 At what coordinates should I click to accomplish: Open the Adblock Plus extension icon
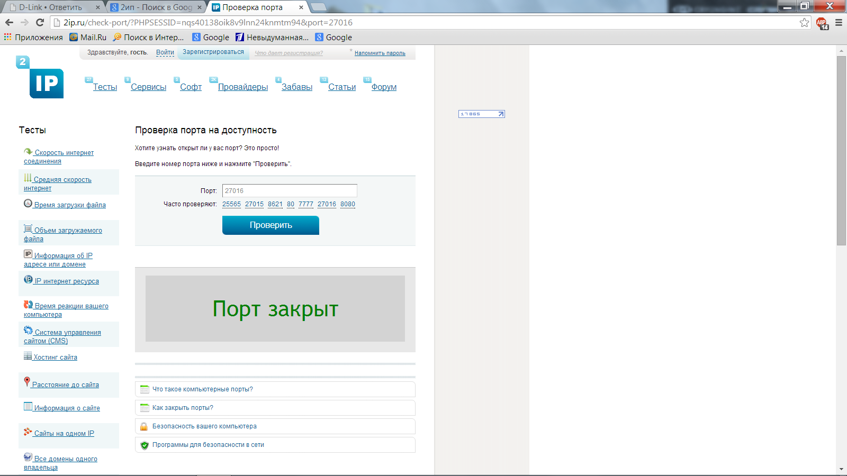822,23
